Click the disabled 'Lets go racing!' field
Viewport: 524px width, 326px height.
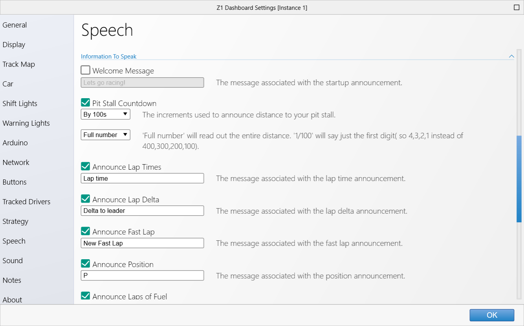(x=142, y=82)
